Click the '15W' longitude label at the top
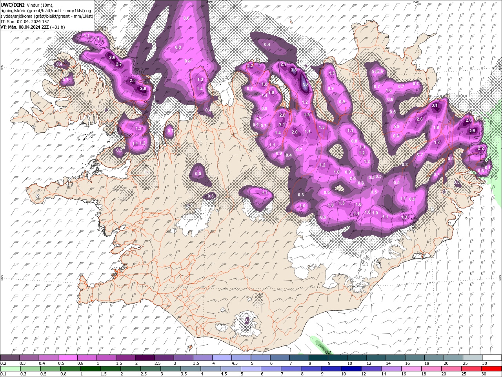Screen dimensions: 502x377 pyautogui.click(x=415, y=2)
